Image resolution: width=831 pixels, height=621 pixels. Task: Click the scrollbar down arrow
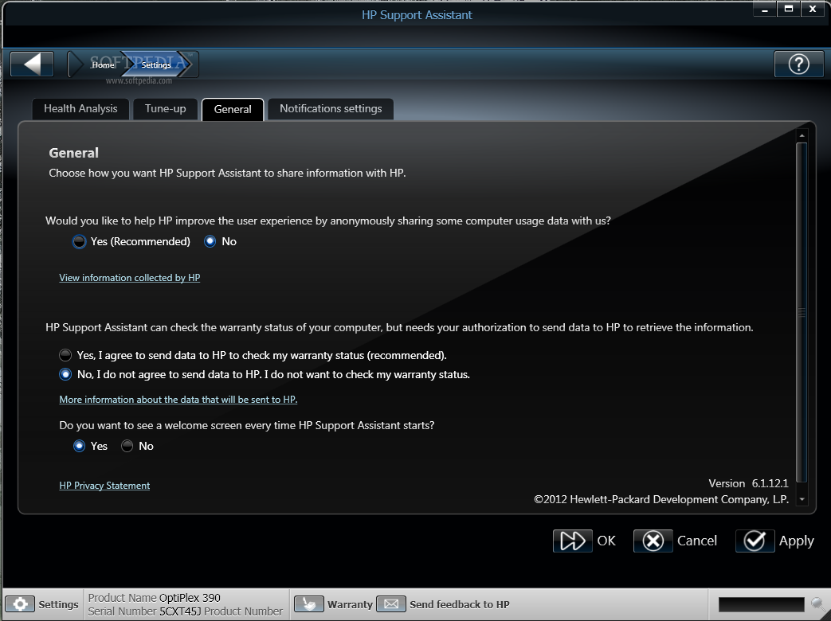click(802, 499)
